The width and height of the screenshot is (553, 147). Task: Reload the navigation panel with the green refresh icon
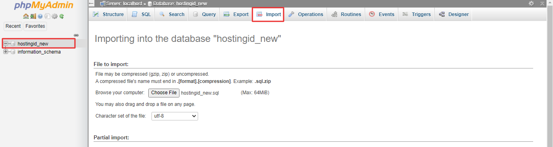(62, 17)
